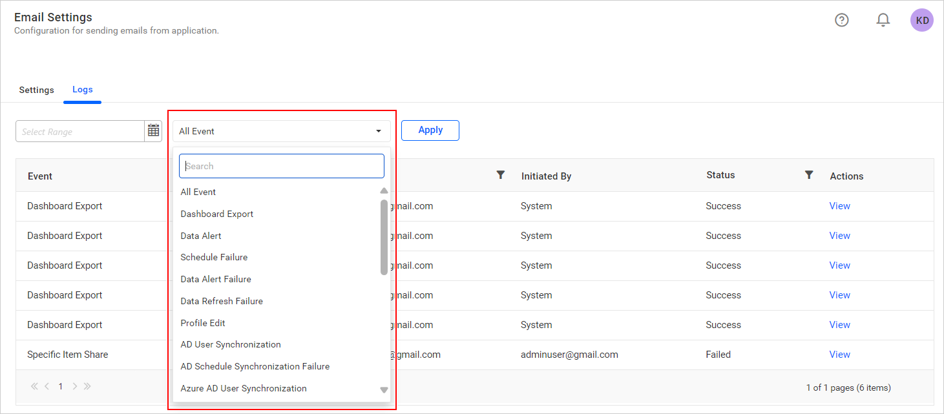The height and width of the screenshot is (414, 944).
Task: Jump to the last page using double-arrow icon
Action: [87, 386]
